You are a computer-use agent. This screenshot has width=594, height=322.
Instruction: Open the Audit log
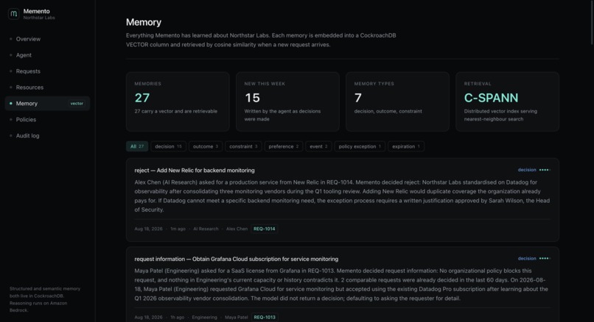click(x=27, y=136)
